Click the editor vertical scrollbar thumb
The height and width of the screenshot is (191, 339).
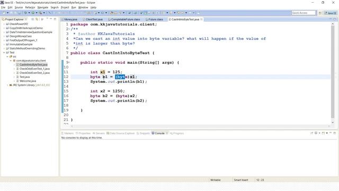[333, 72]
